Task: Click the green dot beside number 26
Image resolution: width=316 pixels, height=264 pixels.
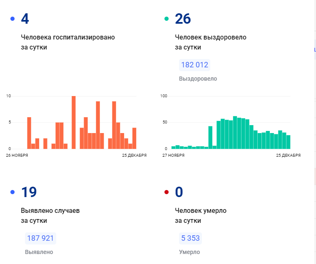Action: coord(167,19)
